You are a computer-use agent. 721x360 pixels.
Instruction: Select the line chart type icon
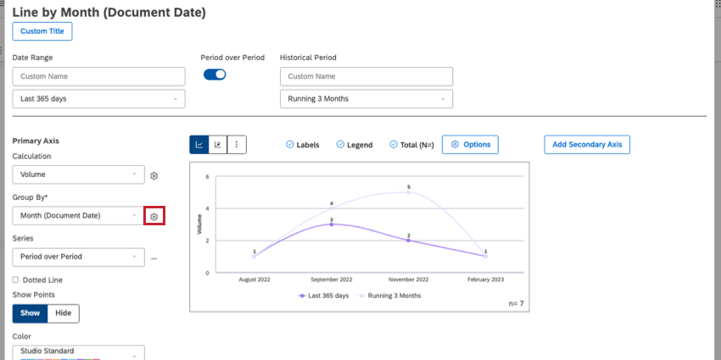tap(199, 145)
